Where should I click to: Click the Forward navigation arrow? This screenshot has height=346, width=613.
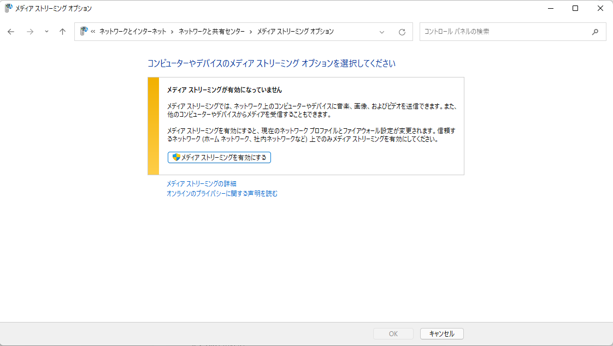(x=30, y=32)
